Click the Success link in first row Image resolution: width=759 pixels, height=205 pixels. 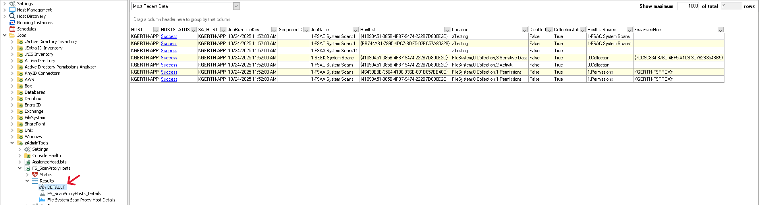click(x=169, y=36)
